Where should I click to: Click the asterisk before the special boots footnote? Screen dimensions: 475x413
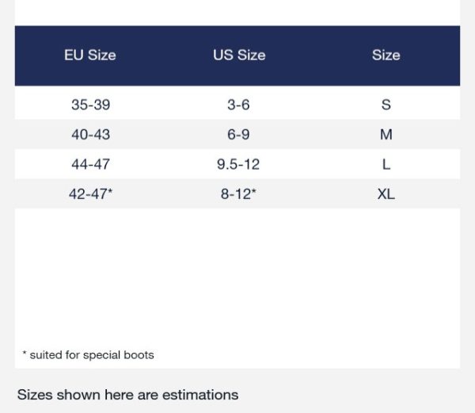pos(25,354)
